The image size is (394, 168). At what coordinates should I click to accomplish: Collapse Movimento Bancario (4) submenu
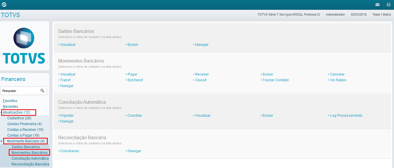coord(26,141)
